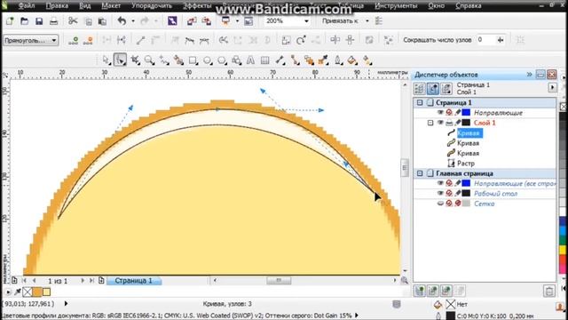
Task: Switch to the Страница 1 page tab
Action: 134,281
